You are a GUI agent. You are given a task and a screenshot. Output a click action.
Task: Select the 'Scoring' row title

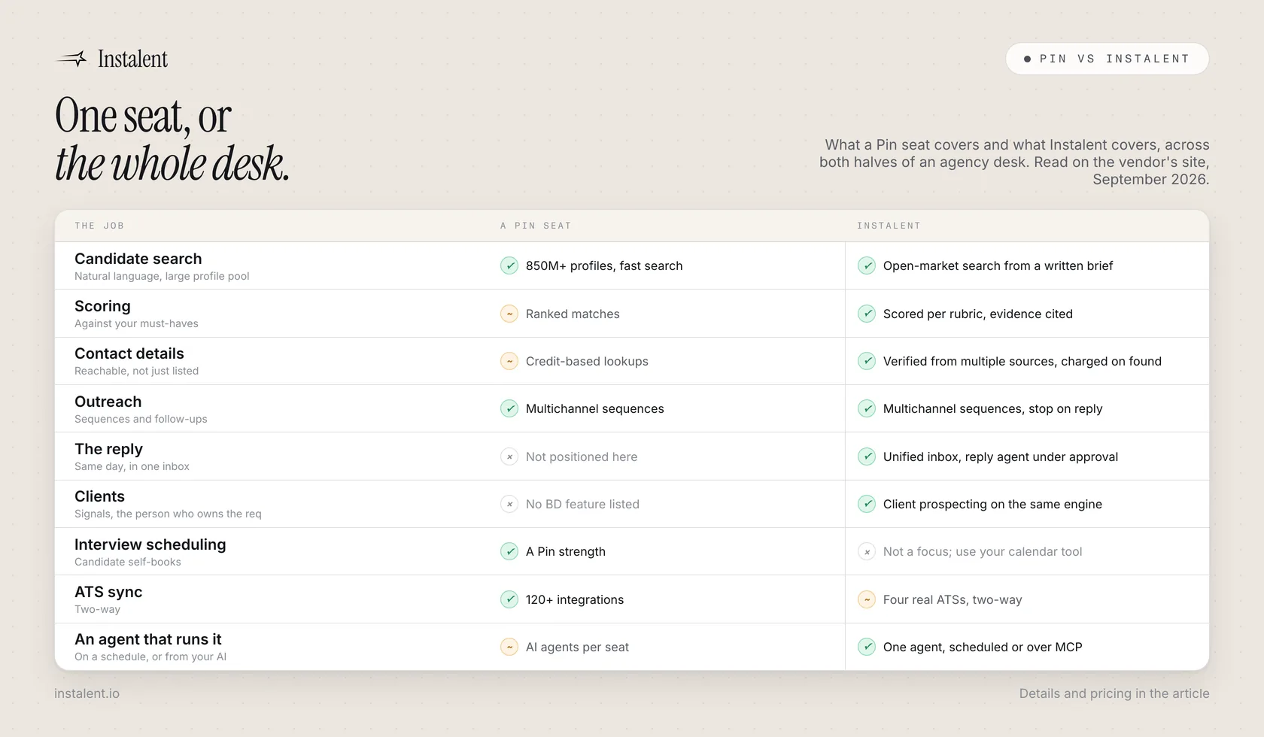click(102, 306)
